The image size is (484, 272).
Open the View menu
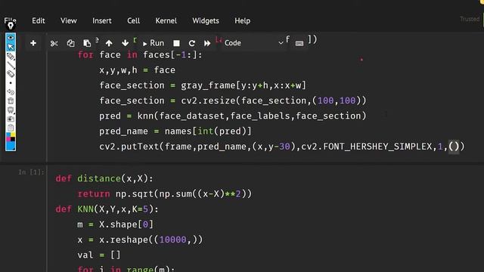click(x=69, y=20)
